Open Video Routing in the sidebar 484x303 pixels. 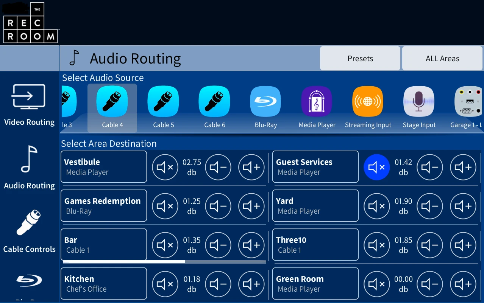click(x=29, y=104)
